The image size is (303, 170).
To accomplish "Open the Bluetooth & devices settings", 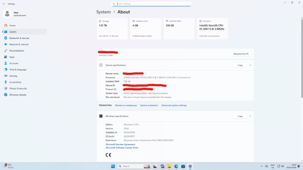I will [19, 38].
